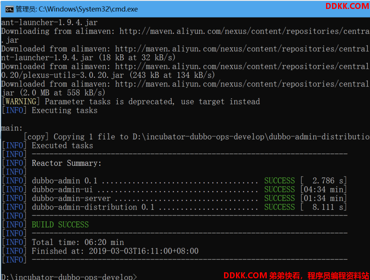Click the Total time 06:20 min line

(x=78, y=242)
